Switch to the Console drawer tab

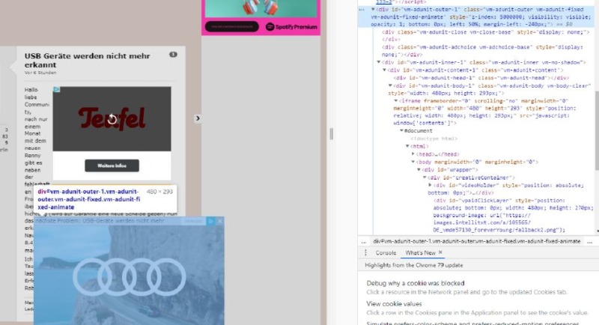pos(386,253)
